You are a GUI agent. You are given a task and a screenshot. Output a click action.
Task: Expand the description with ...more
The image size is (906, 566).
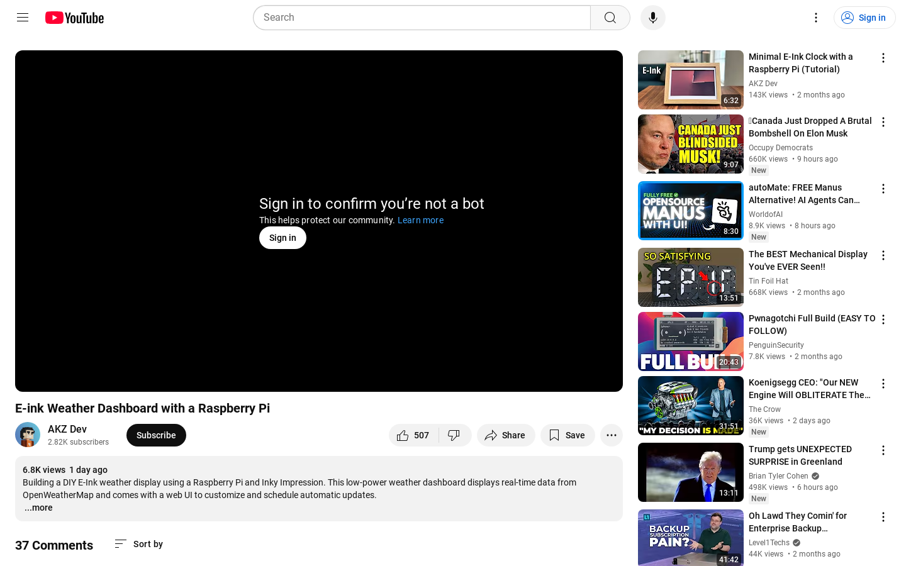point(38,508)
